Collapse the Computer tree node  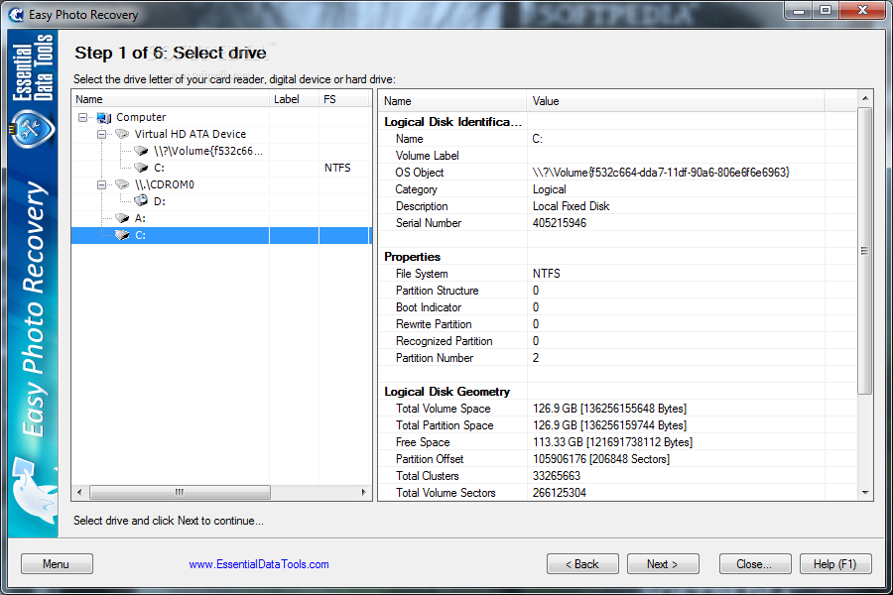point(83,117)
